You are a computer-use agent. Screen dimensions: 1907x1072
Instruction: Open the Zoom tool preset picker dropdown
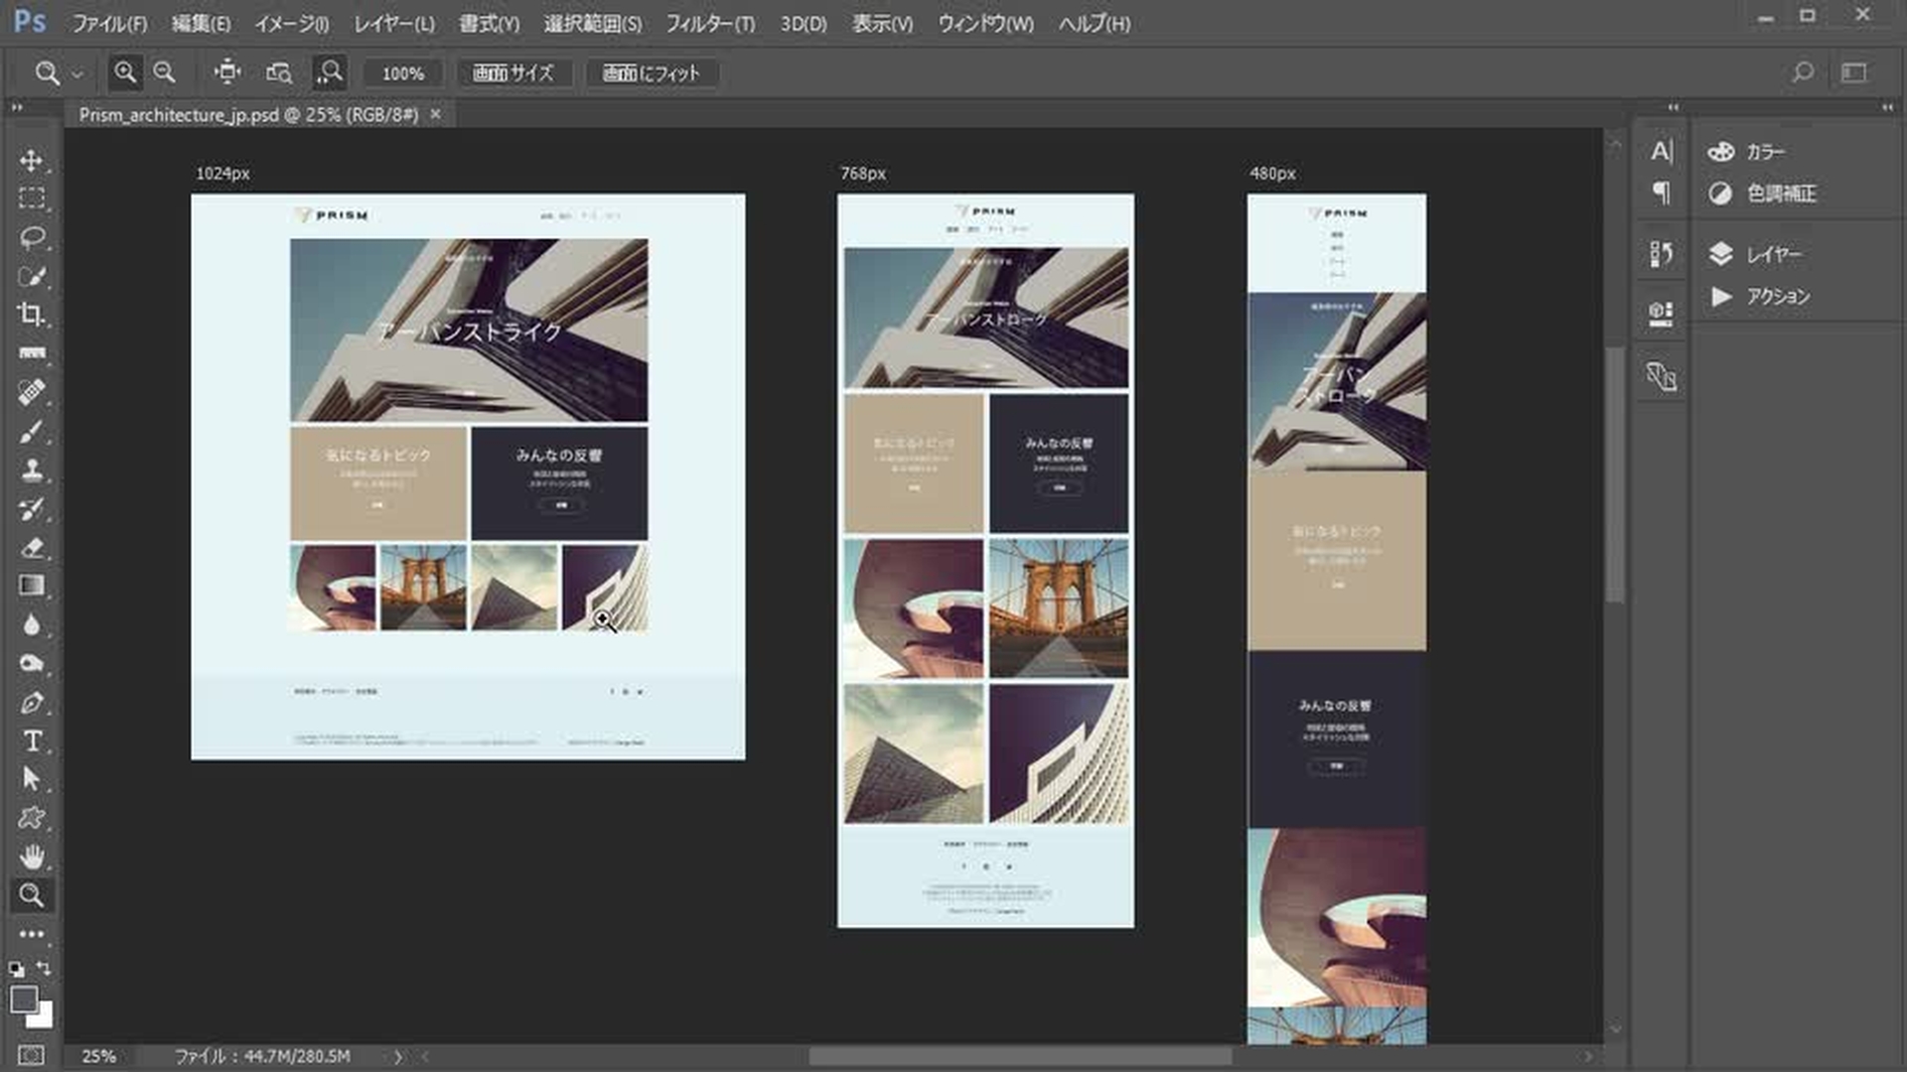[x=76, y=74]
